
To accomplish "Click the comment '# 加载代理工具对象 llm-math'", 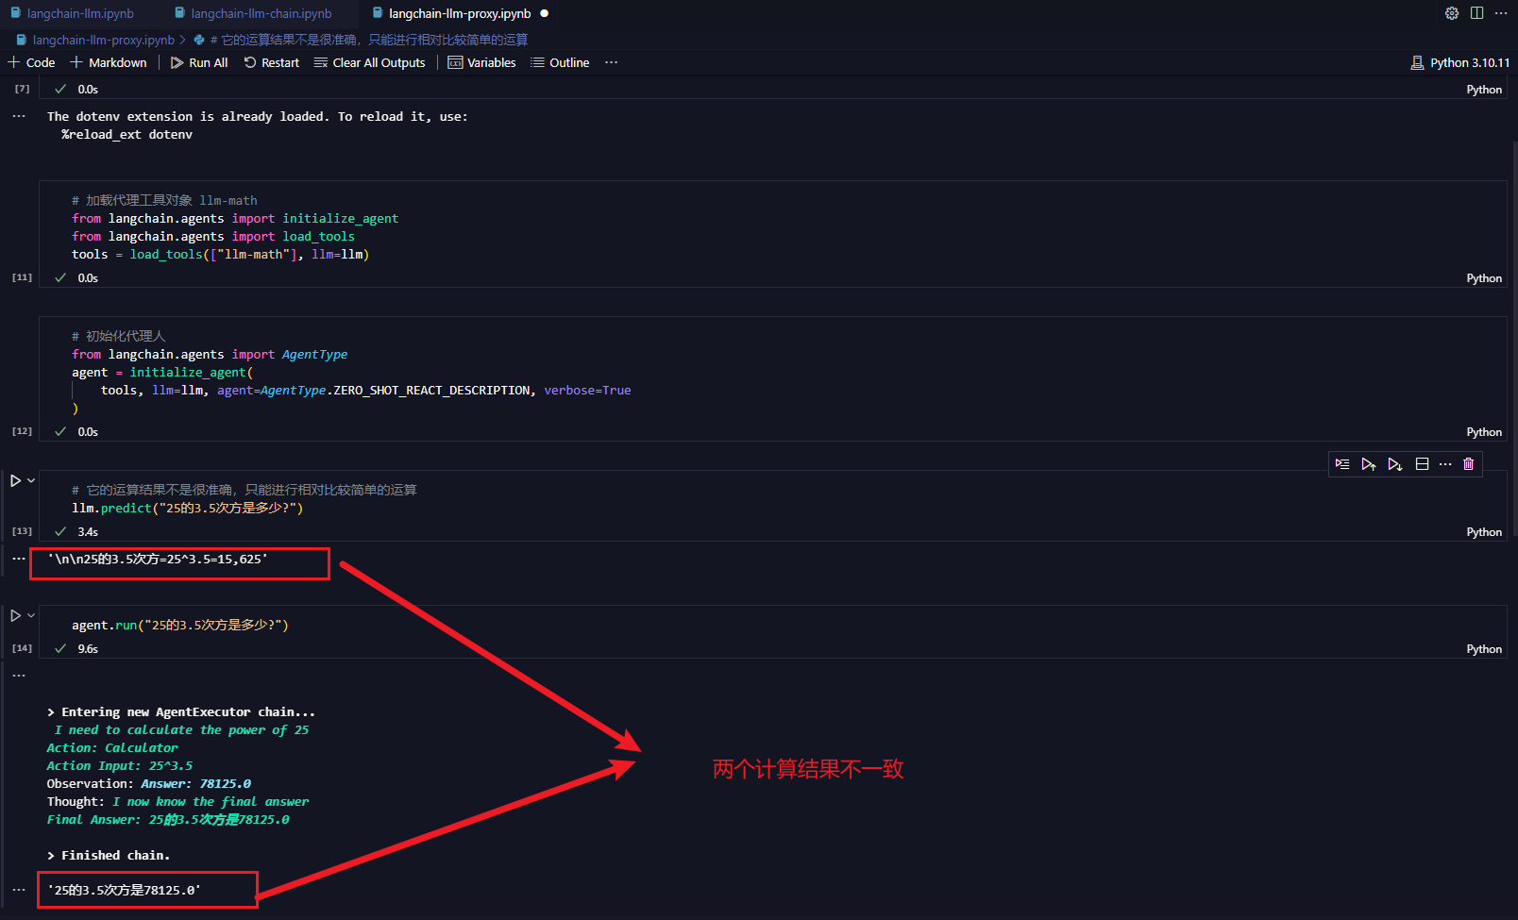I will [164, 201].
